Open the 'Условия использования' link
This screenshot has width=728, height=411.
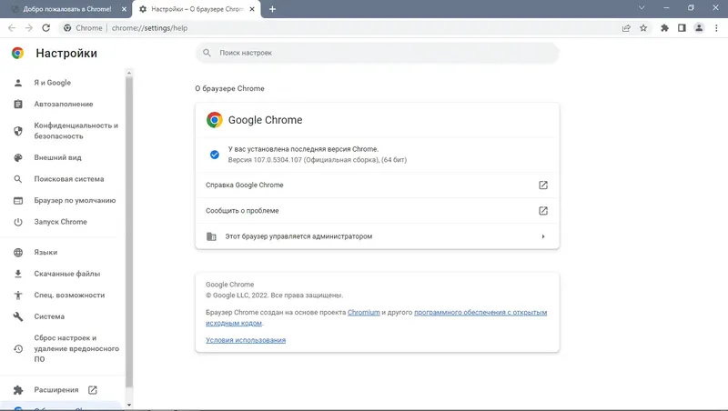[246, 340]
